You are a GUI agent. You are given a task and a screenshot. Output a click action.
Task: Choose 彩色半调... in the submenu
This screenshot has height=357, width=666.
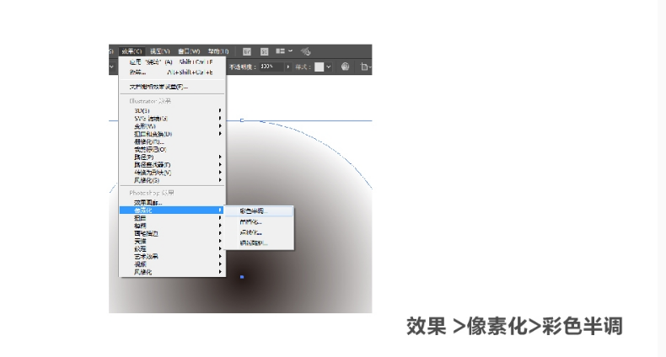pyautogui.click(x=259, y=211)
